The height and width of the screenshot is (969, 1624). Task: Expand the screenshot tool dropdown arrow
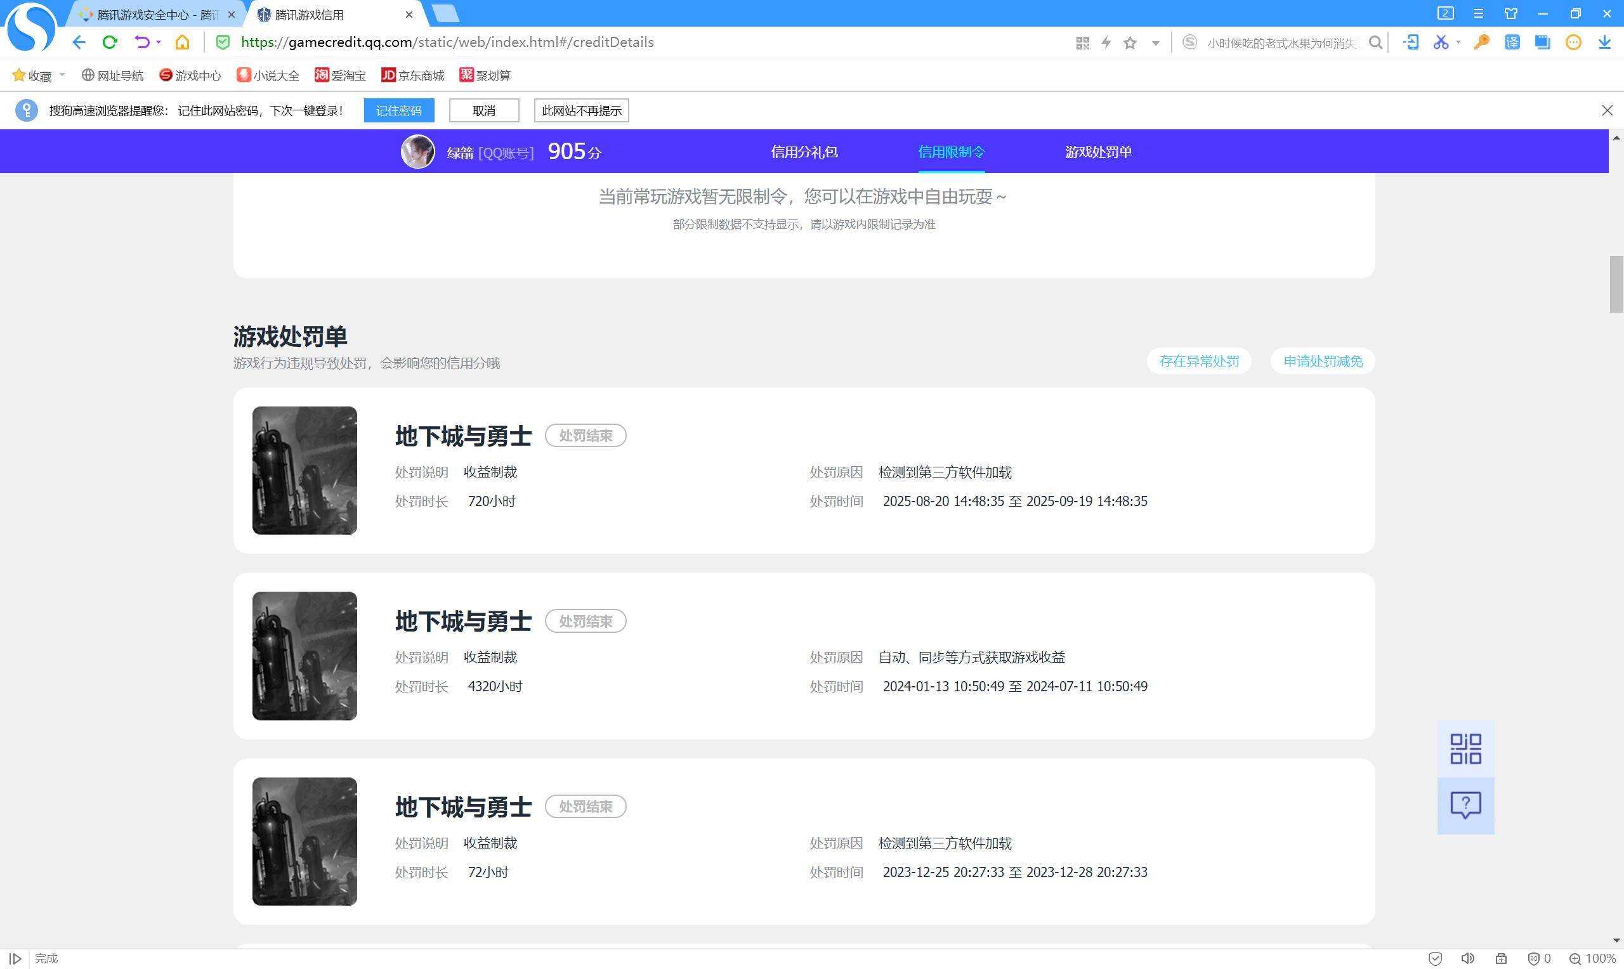1458,43
